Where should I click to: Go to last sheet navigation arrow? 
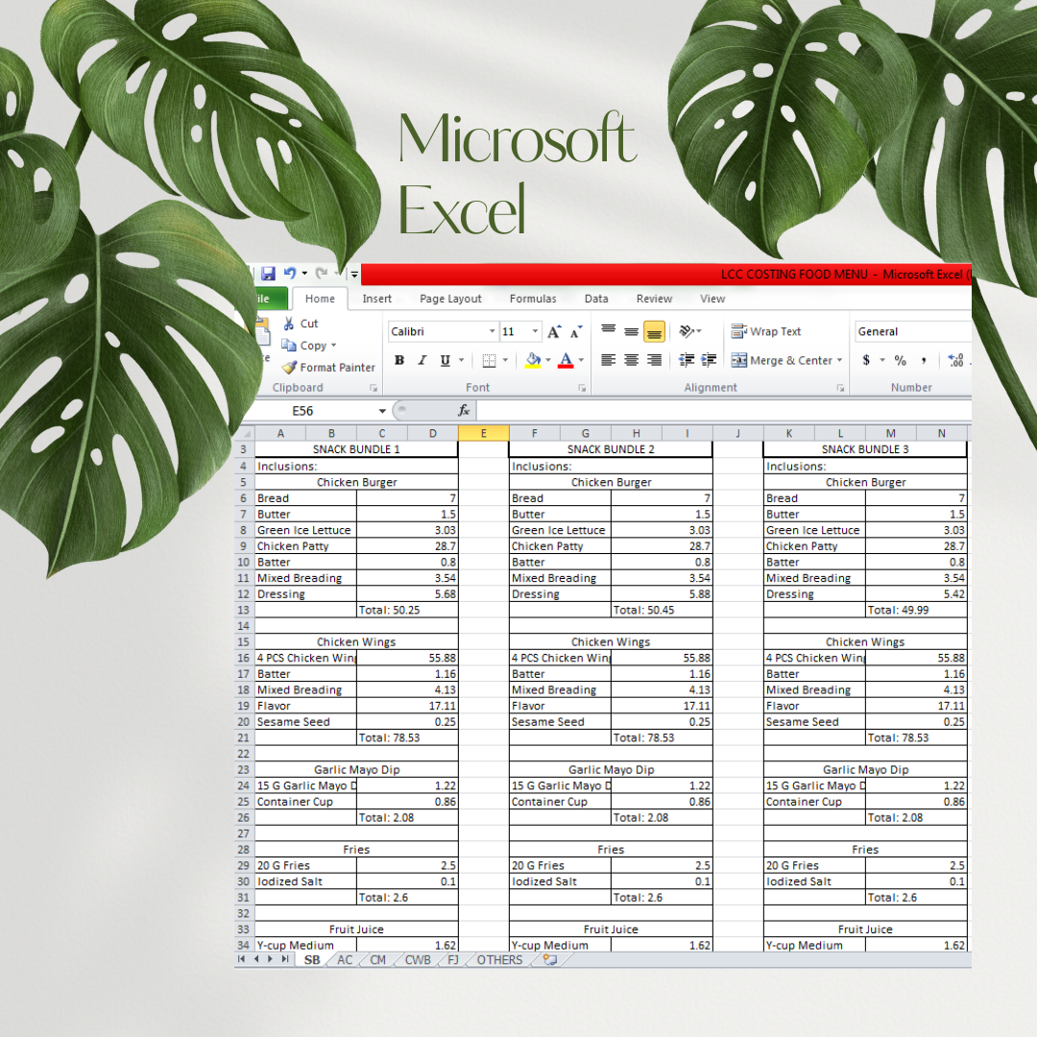tap(285, 959)
